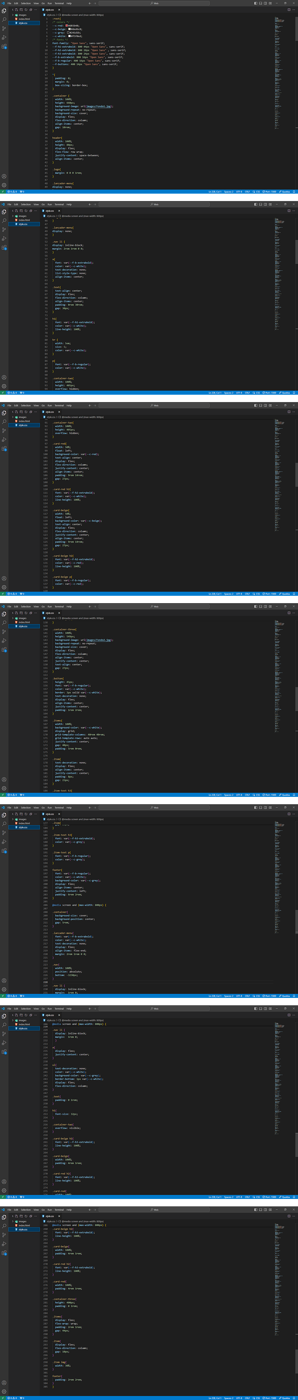This screenshot has width=298, height=1400.
Task: Toggle the bottom panel layout button
Action: (x=261, y=3)
